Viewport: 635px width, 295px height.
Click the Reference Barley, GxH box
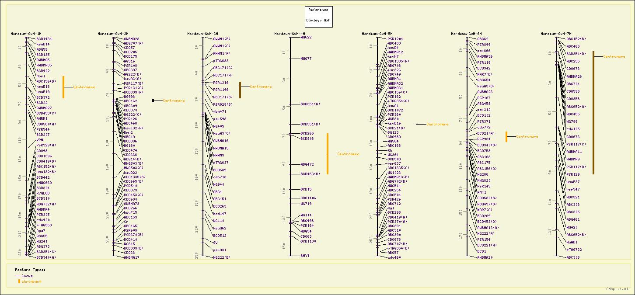(x=318, y=17)
